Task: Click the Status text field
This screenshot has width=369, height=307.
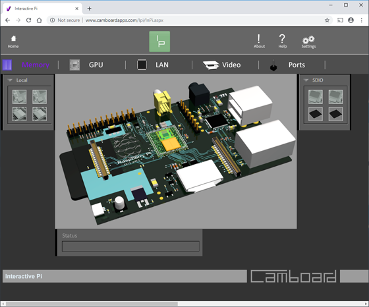Action: [130, 246]
